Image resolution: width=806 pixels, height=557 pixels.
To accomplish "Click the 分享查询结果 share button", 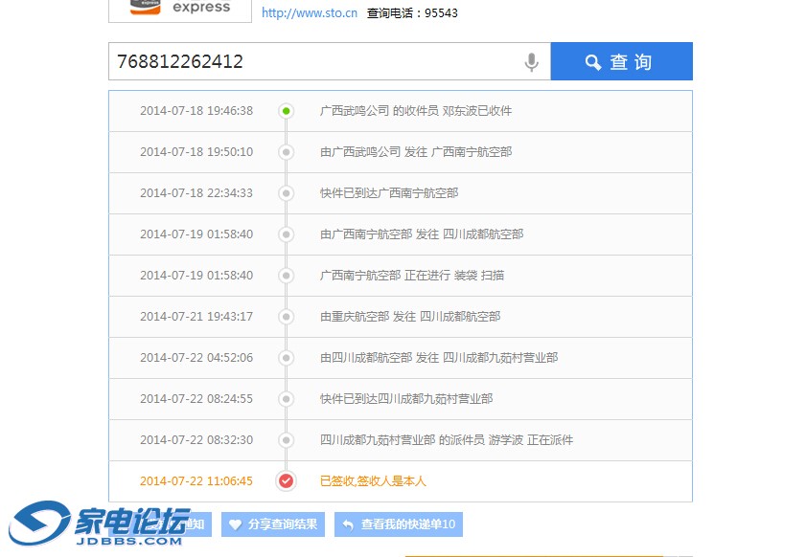I will [x=273, y=524].
